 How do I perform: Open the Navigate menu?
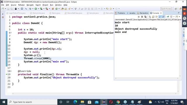tap(30, 5)
